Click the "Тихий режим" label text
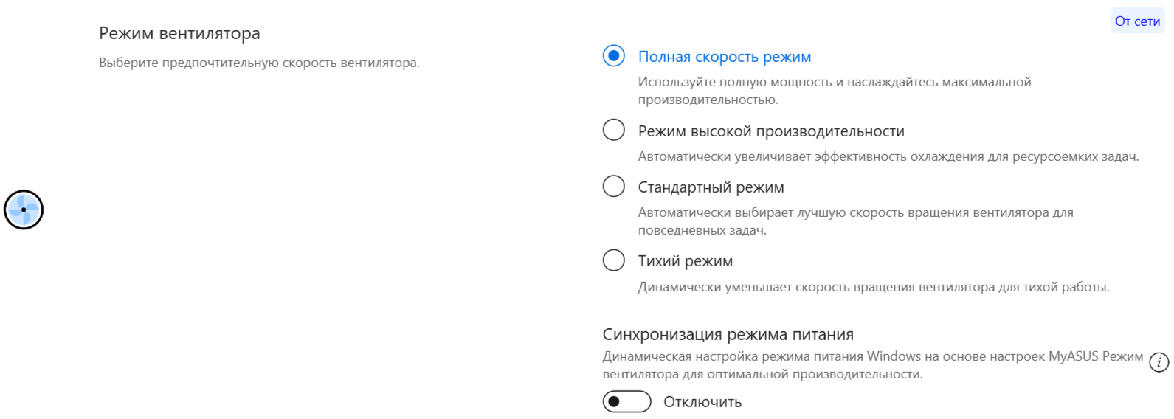 [x=685, y=261]
